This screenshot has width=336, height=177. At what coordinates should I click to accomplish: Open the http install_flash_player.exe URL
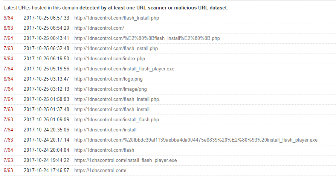click(x=124, y=69)
